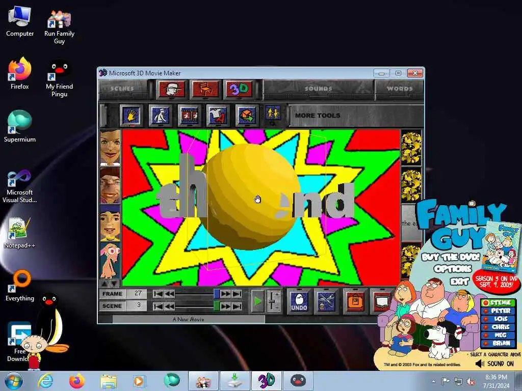Toggle Sound On in Family Guy widget
The width and height of the screenshot is (522, 391).
click(494, 364)
